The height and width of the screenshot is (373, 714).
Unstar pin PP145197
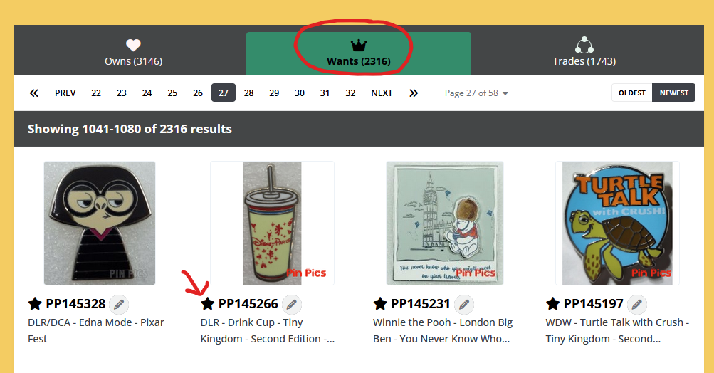(552, 304)
